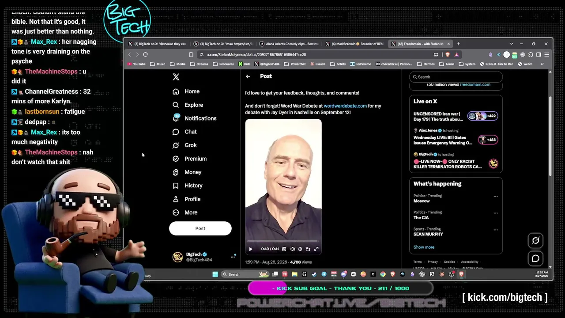The width and height of the screenshot is (565, 318).
Task: Click the Windows taskbar Search box
Action: (245, 274)
